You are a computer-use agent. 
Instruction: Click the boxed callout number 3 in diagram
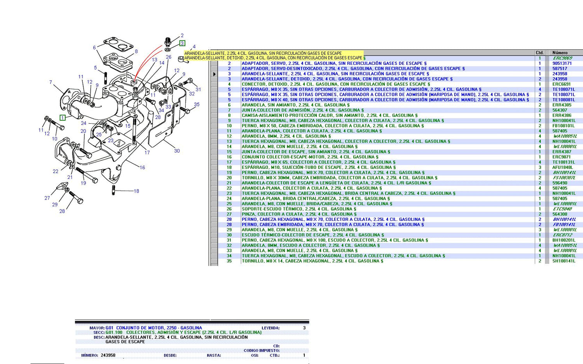[x=182, y=43]
